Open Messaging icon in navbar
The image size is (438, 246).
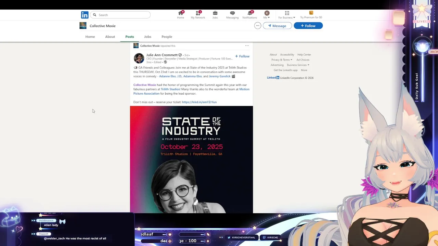232,15
